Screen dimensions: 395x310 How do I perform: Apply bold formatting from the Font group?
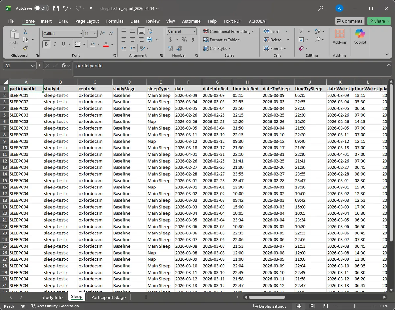point(46,44)
